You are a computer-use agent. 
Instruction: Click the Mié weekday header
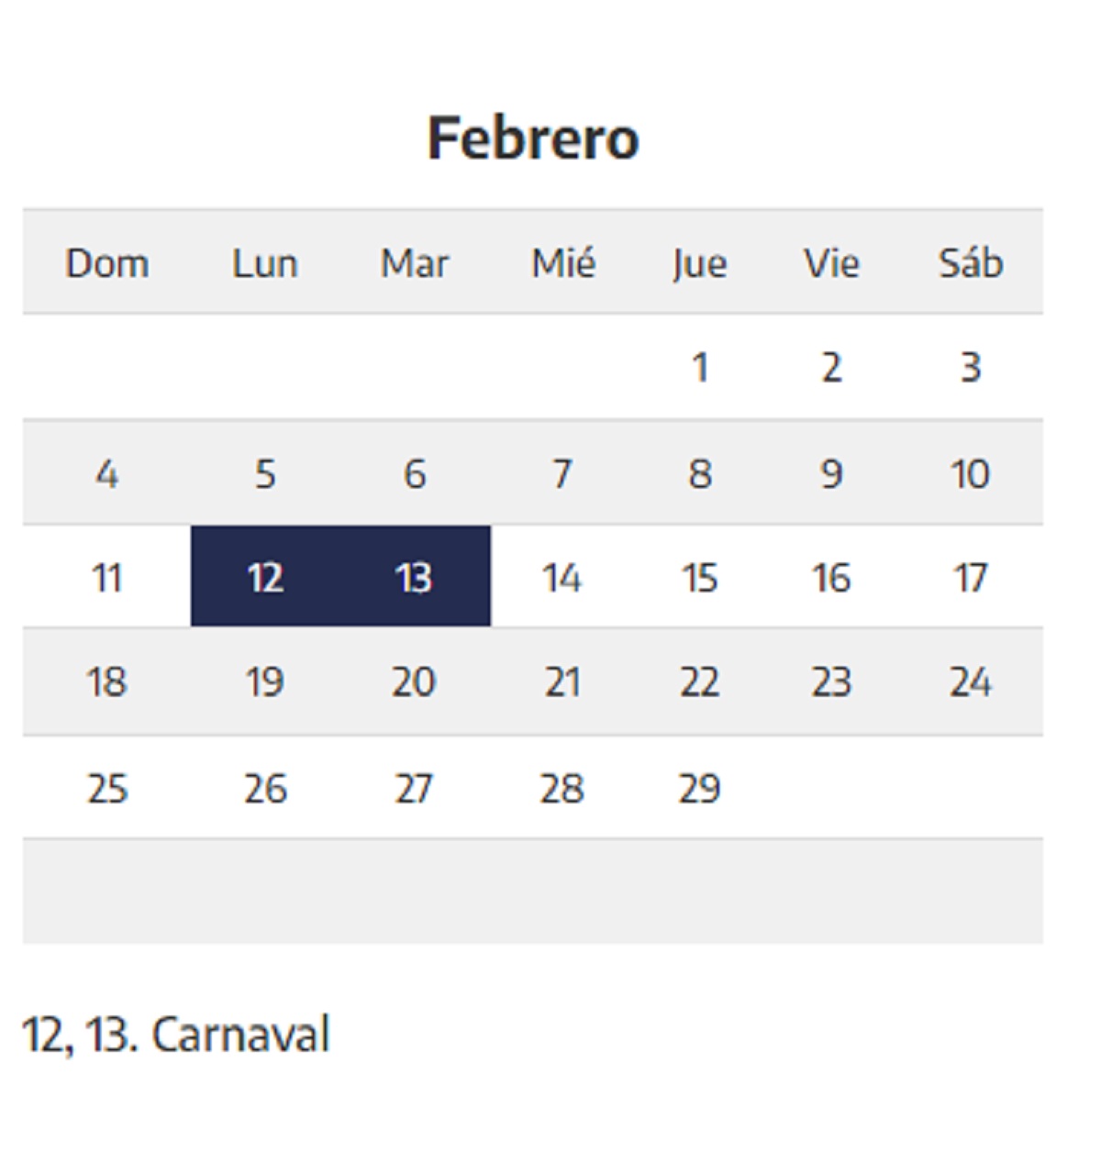(563, 264)
